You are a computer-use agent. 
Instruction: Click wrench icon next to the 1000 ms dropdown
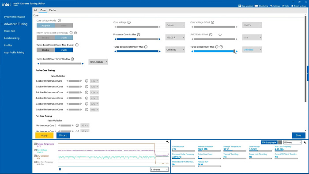coord(305,142)
